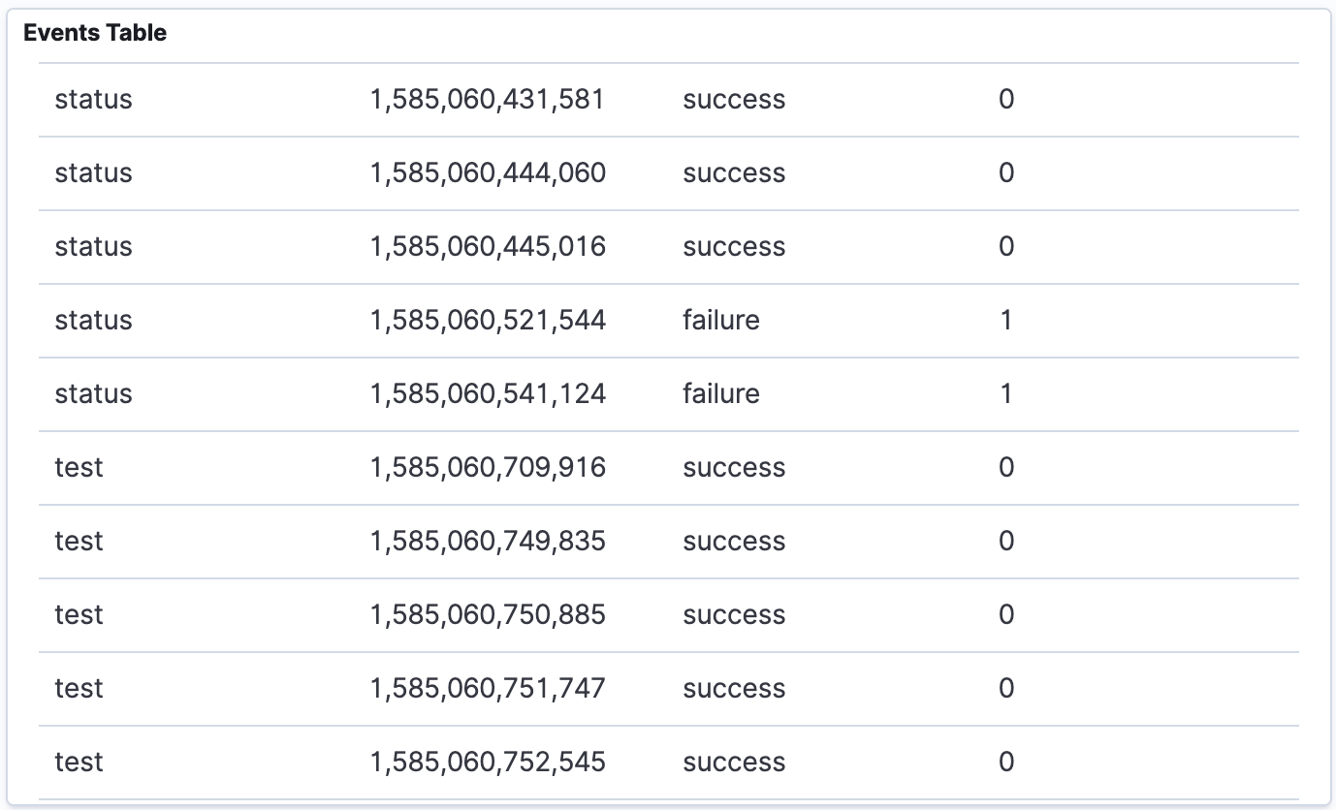Click the timestamp 1,585,060,444,060
This screenshot has height=810, width=1336.
488,173
